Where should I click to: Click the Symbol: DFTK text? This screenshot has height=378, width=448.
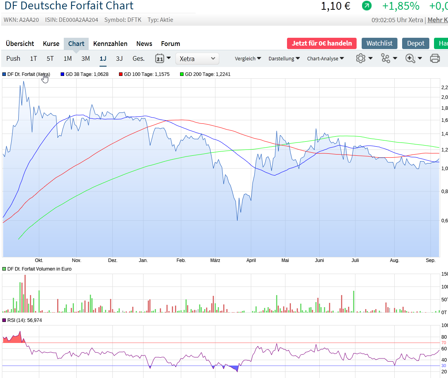click(x=123, y=20)
